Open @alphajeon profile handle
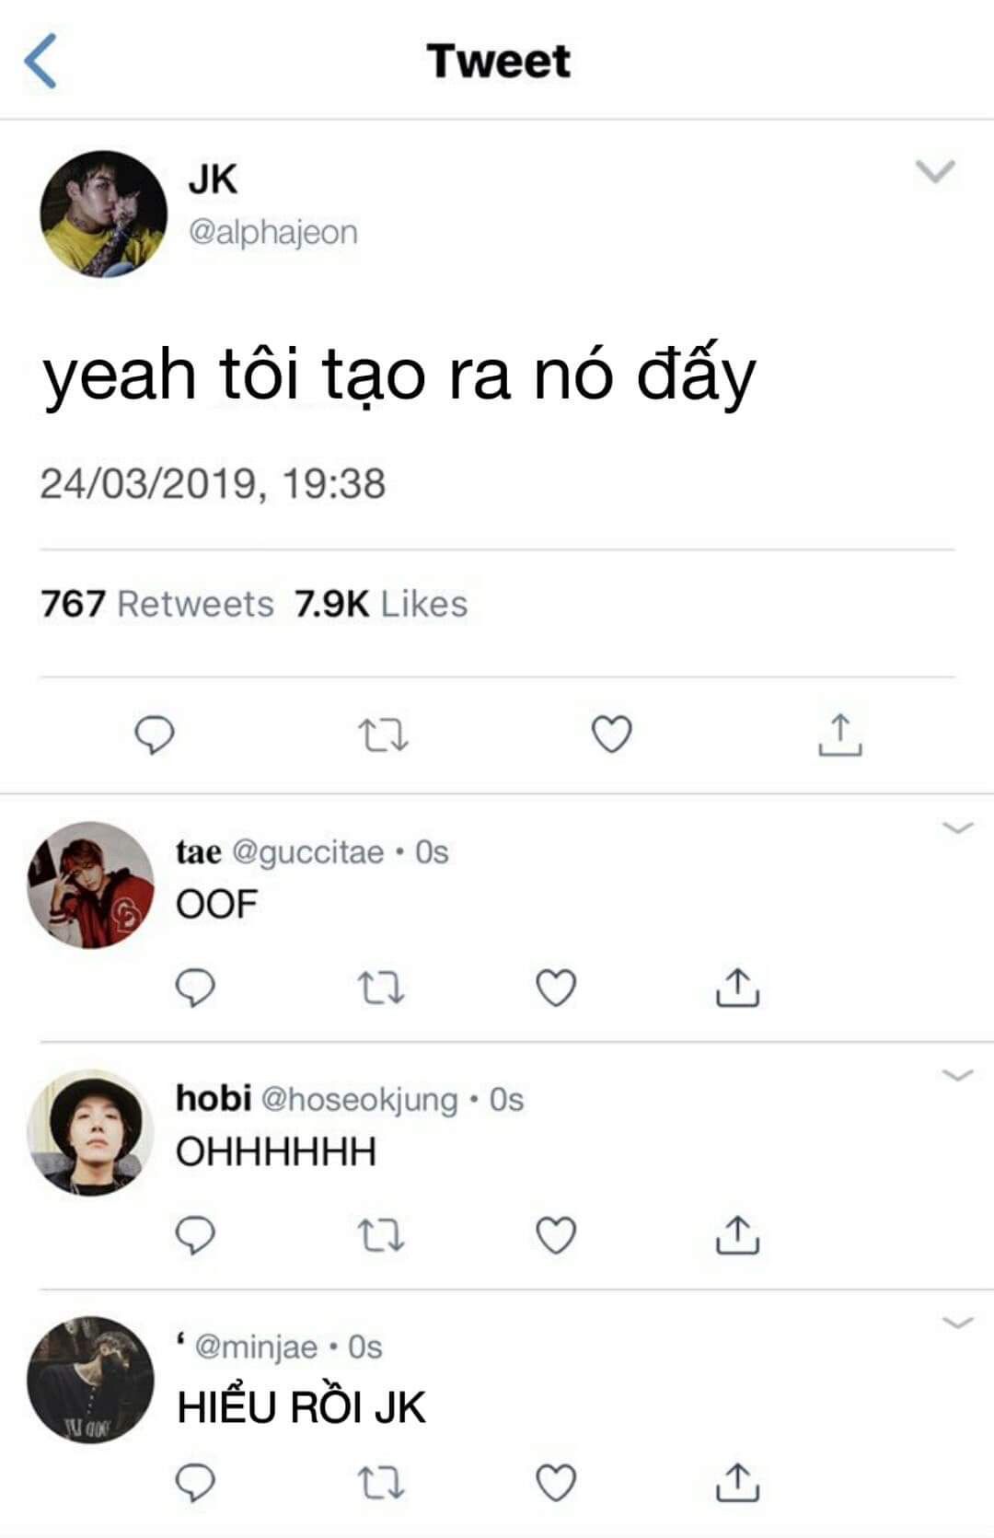 [x=273, y=232]
